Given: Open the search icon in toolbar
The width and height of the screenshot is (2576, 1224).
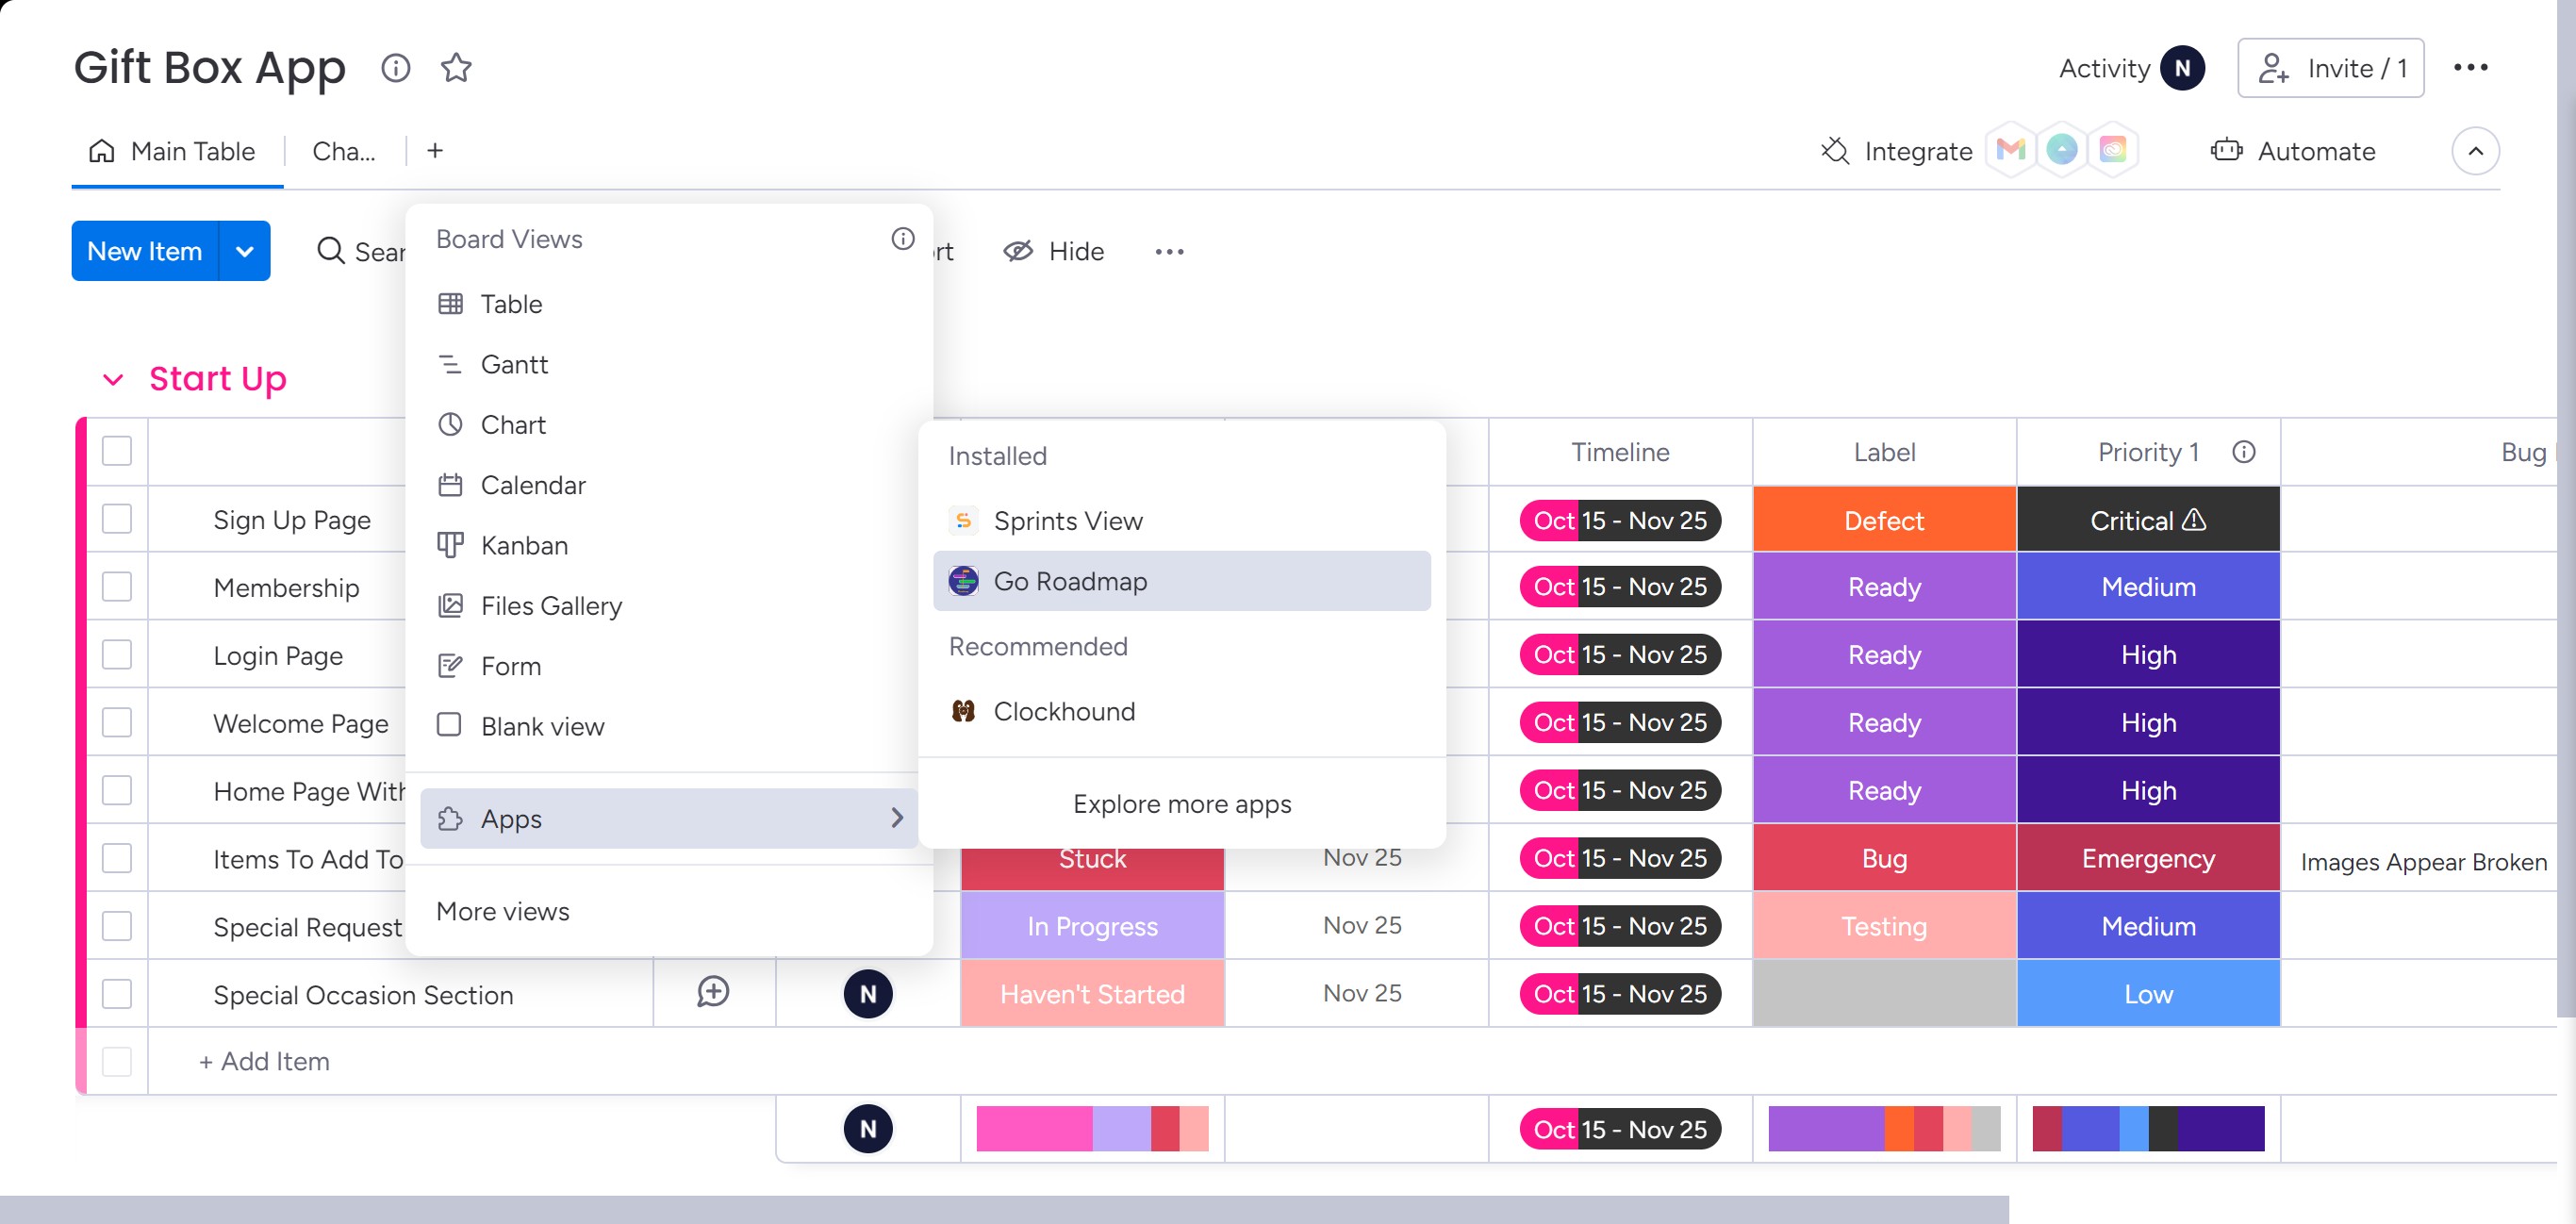Looking at the screenshot, I should pos(331,251).
